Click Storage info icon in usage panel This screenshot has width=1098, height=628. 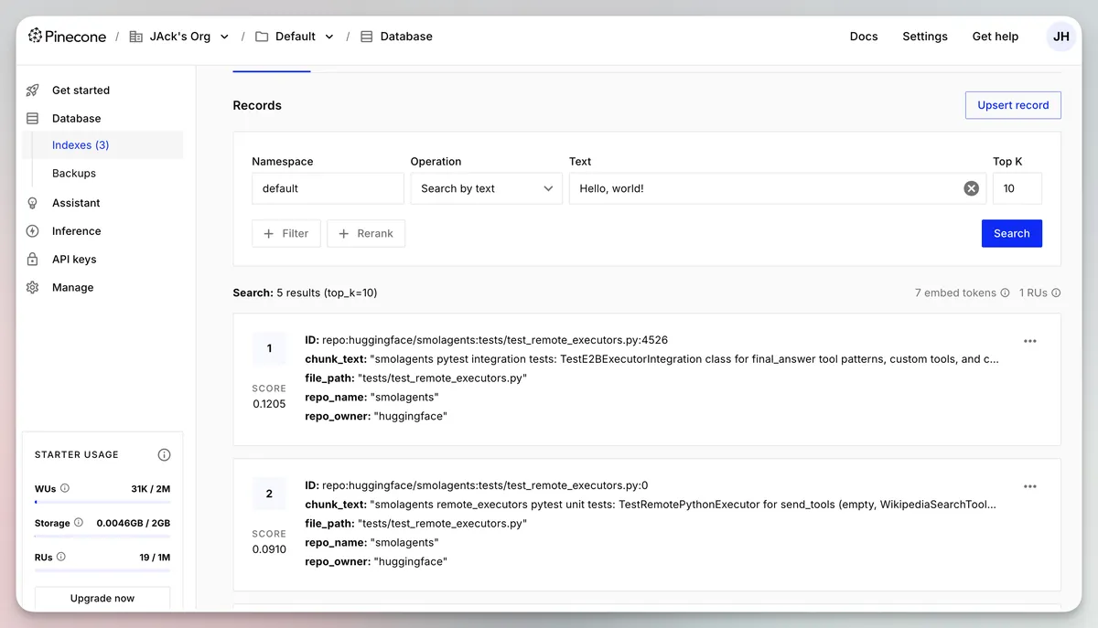(x=79, y=523)
